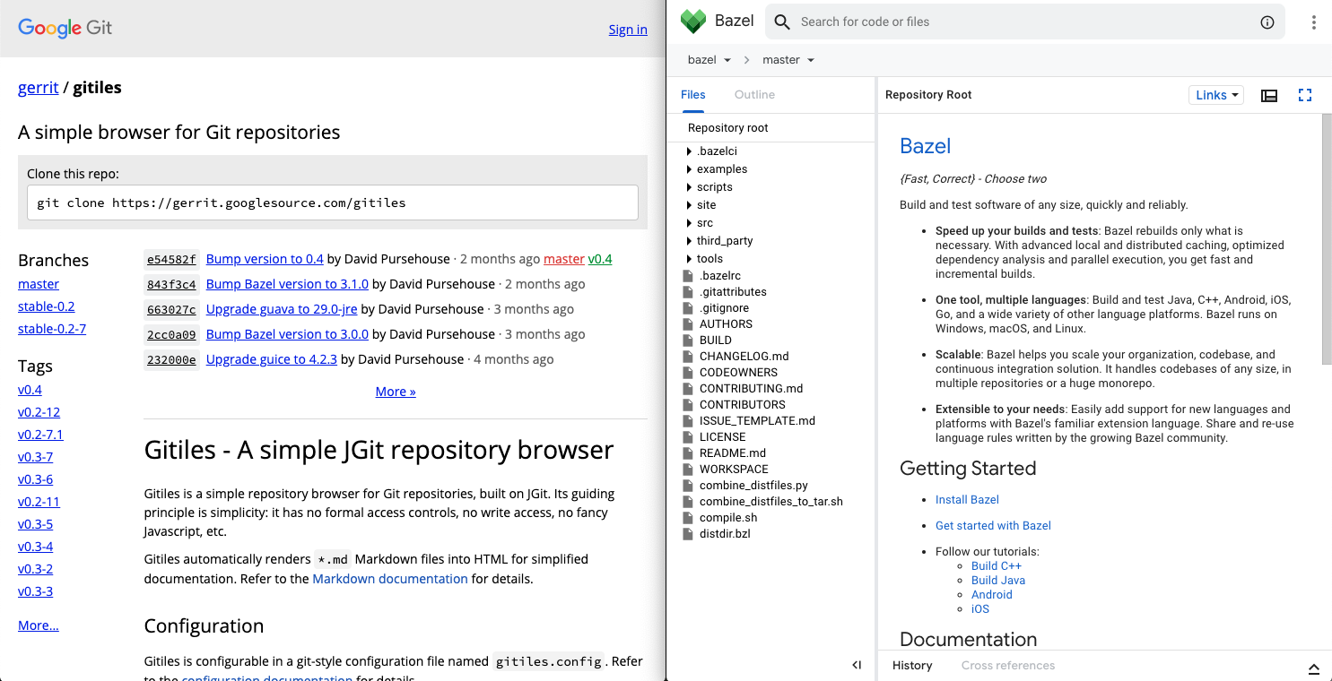
Task: Toggle the layout view icon beside Links
Action: (x=1269, y=95)
